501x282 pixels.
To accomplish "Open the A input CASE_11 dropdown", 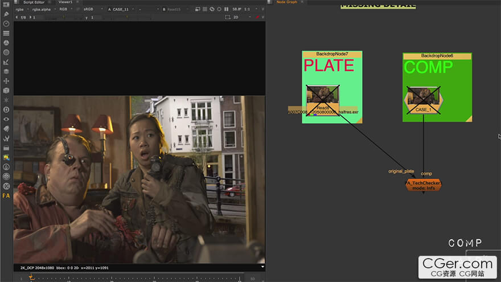I will click(x=121, y=10).
